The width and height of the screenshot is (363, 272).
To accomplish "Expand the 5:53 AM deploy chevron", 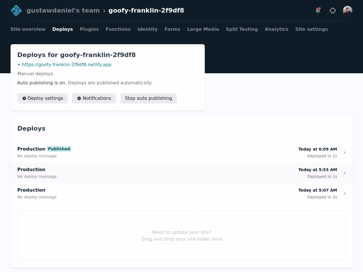I will 345,173.
